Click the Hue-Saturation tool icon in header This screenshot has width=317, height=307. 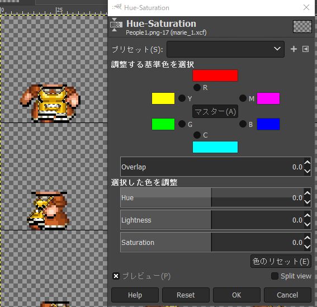click(x=116, y=25)
